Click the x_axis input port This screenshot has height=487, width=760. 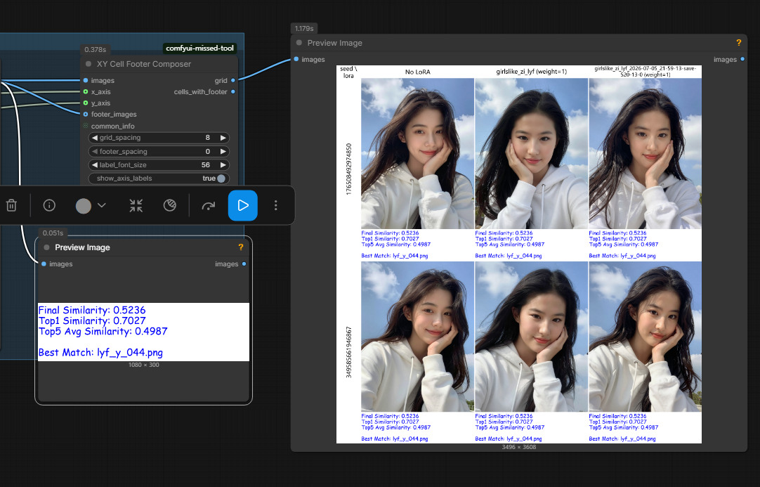[86, 91]
